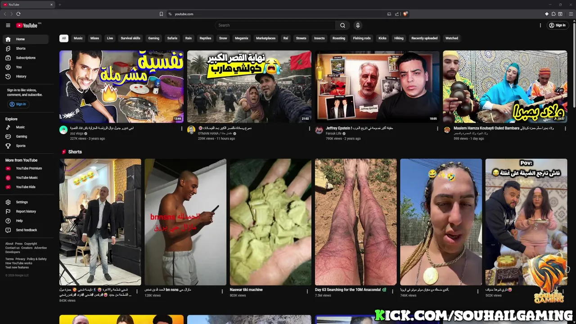Open the Copyright footer link
The height and width of the screenshot is (324, 576).
pyautogui.click(x=31, y=244)
